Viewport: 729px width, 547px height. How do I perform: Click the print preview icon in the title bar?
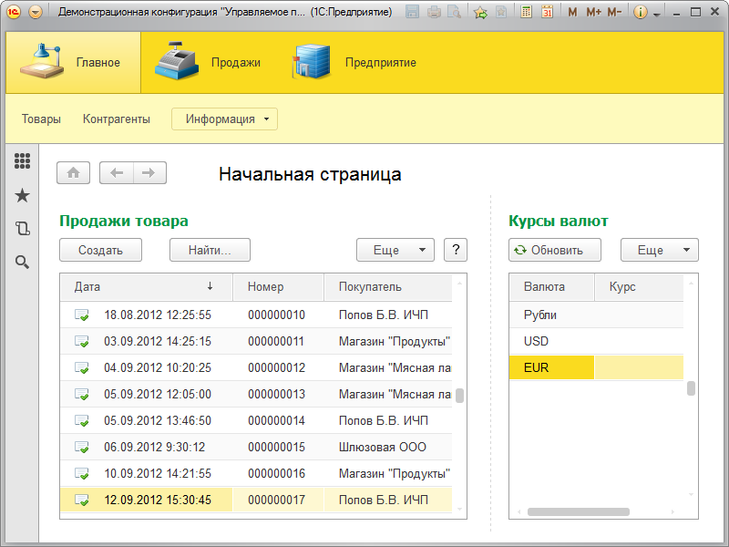pos(455,12)
